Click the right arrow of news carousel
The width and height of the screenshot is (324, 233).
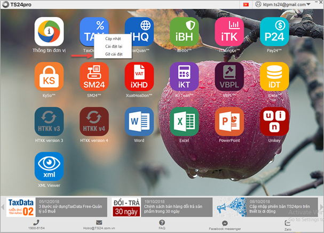pyautogui.click(x=321, y=207)
